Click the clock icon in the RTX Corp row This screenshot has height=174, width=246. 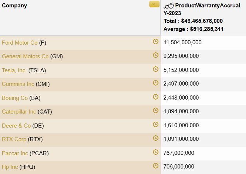[x=156, y=138]
